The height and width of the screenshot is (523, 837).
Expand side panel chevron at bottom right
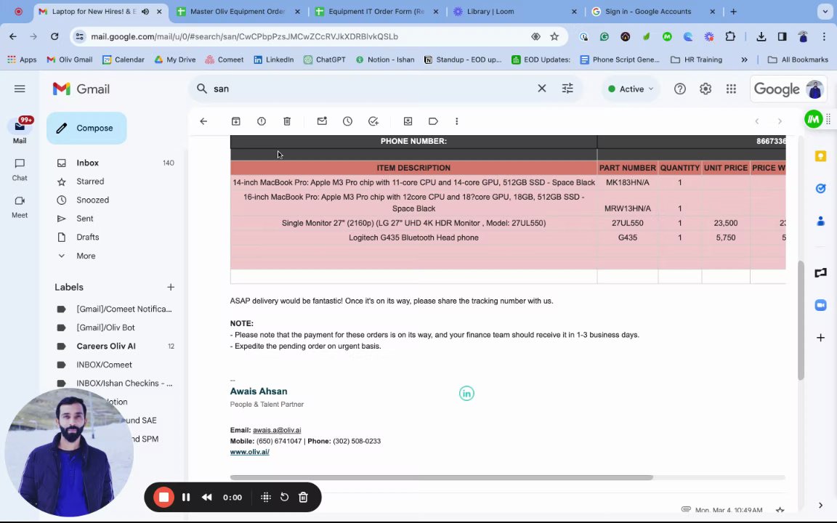coord(820,506)
